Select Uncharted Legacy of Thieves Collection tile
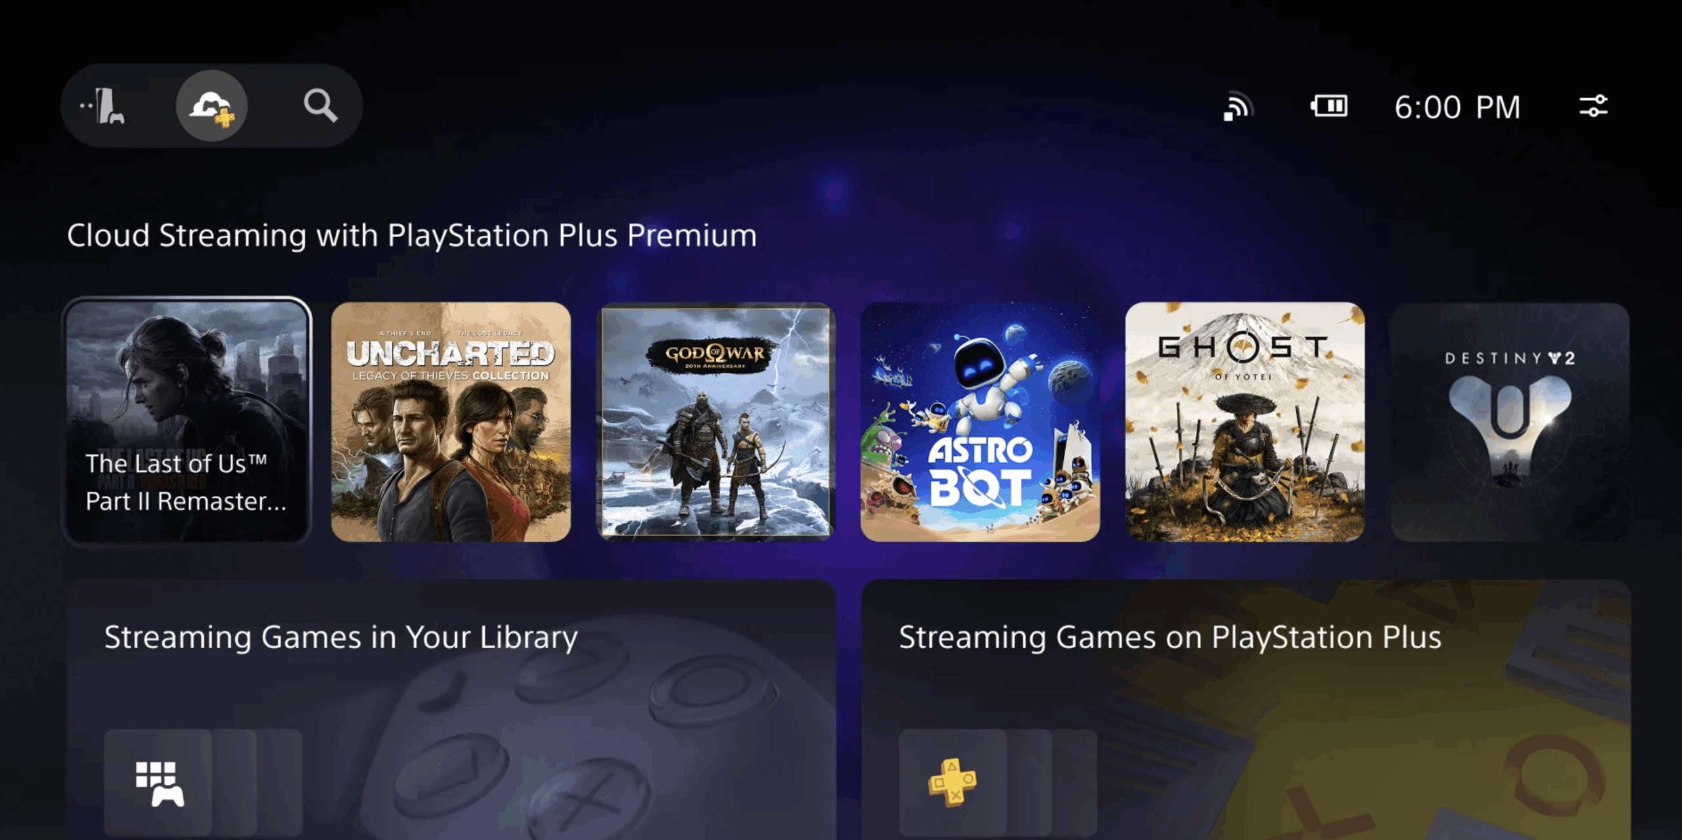1682x840 pixels. click(x=451, y=422)
